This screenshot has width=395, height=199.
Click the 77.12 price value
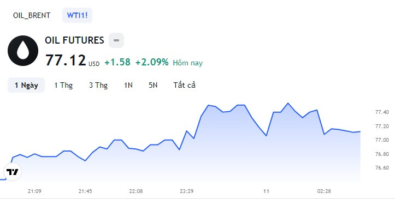pyautogui.click(x=66, y=61)
